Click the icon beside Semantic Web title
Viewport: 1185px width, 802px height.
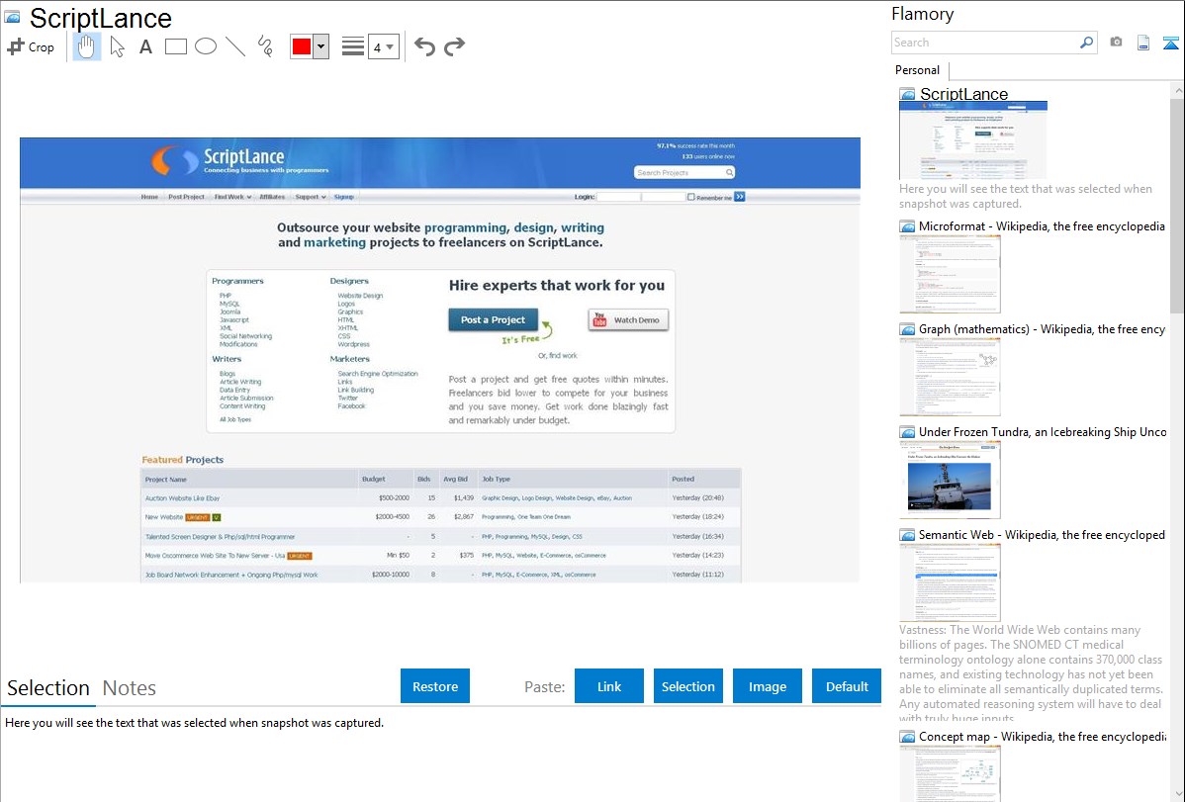907,535
